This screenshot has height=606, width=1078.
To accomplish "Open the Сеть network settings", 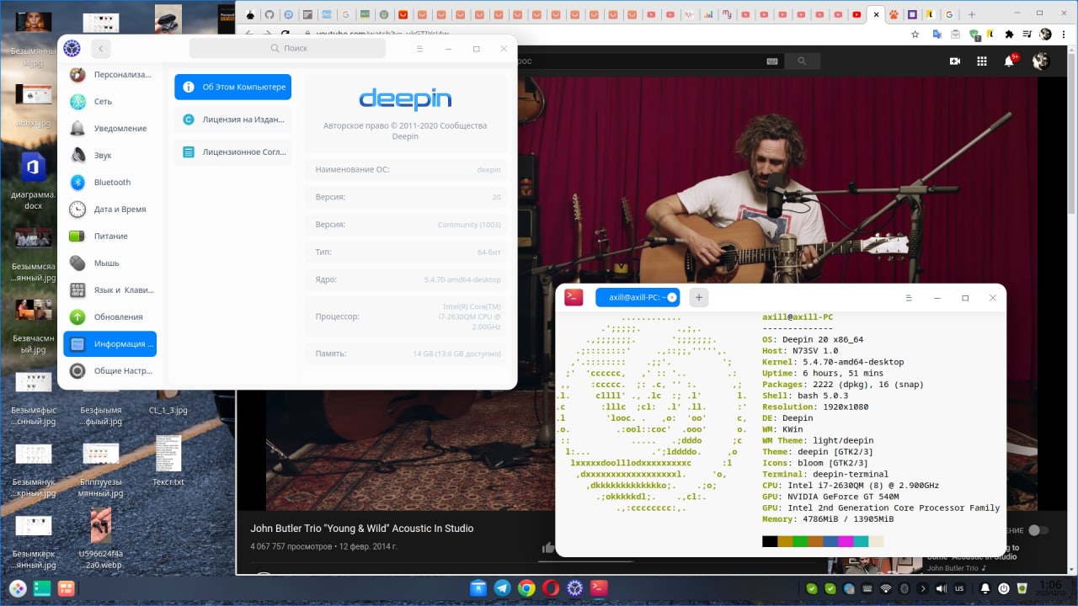I will click(x=110, y=101).
